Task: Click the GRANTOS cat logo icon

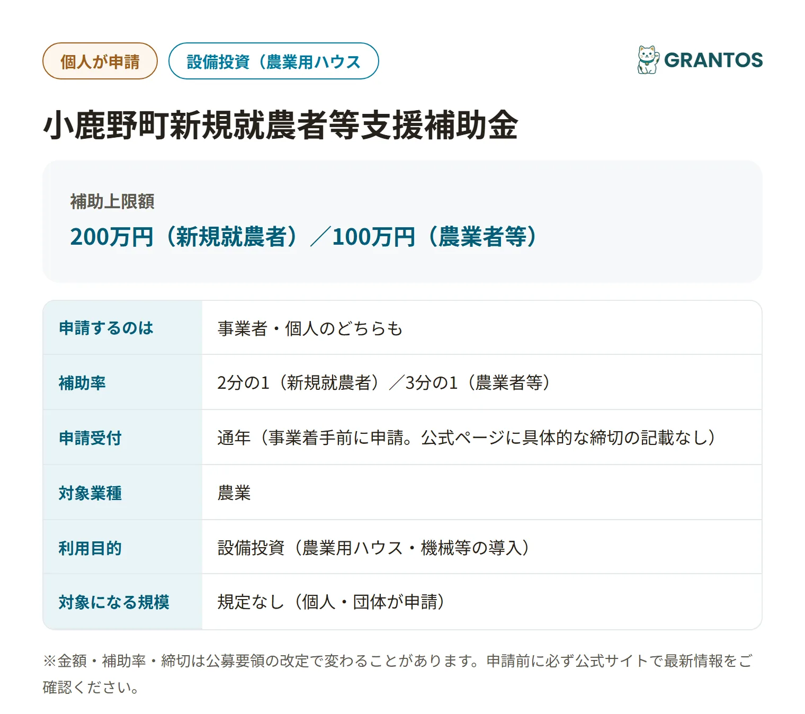Action: (x=648, y=60)
